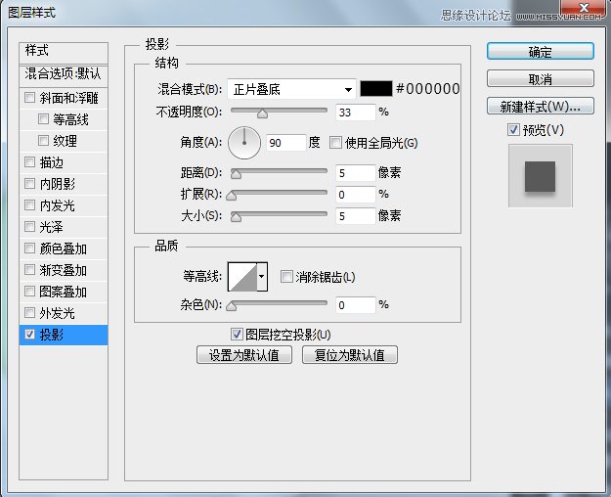Click the 距离 value field
The width and height of the screenshot is (611, 497).
[x=356, y=173]
